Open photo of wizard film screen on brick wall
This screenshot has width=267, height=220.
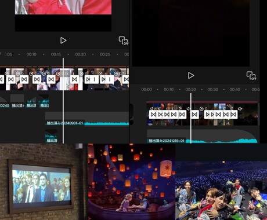[x=44, y=182]
